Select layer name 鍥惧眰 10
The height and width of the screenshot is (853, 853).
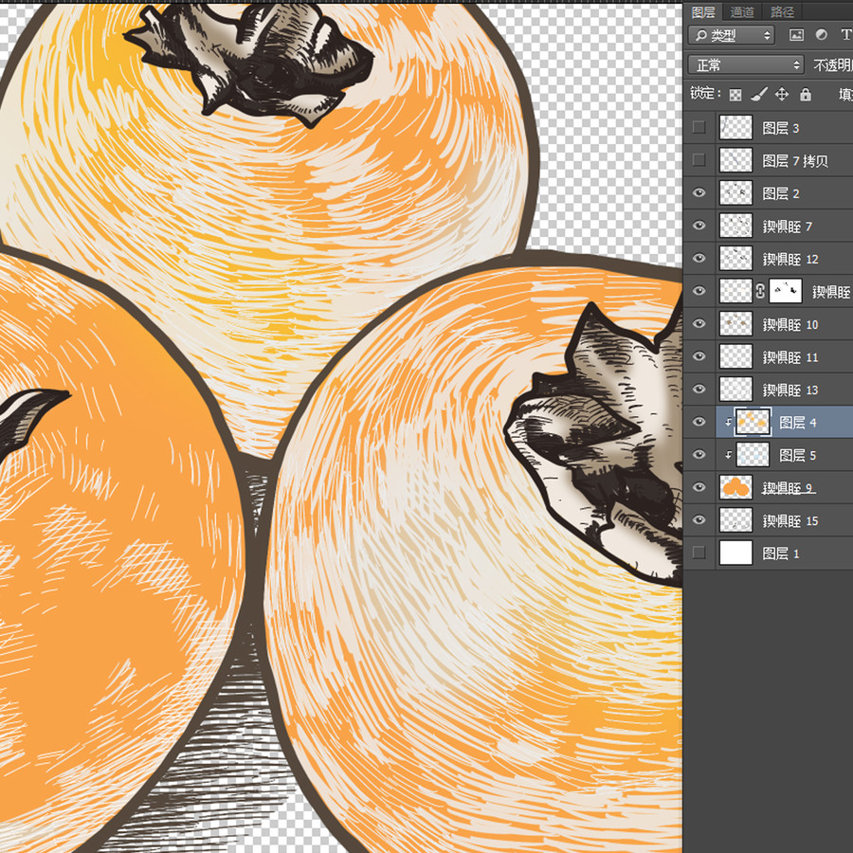[790, 325]
